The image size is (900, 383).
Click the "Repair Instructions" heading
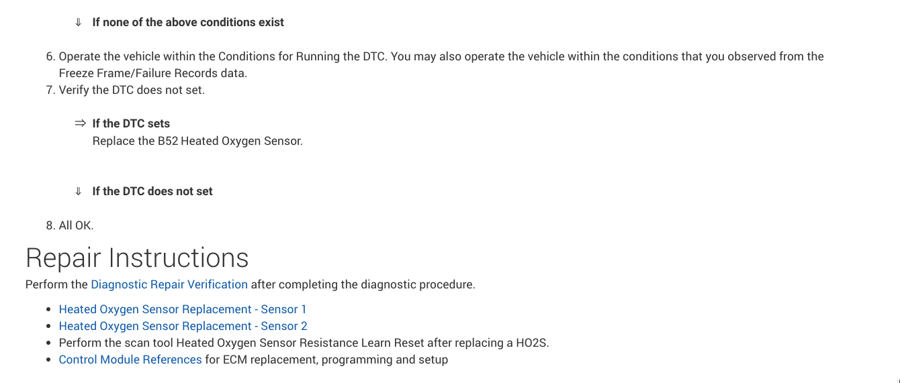tap(137, 258)
